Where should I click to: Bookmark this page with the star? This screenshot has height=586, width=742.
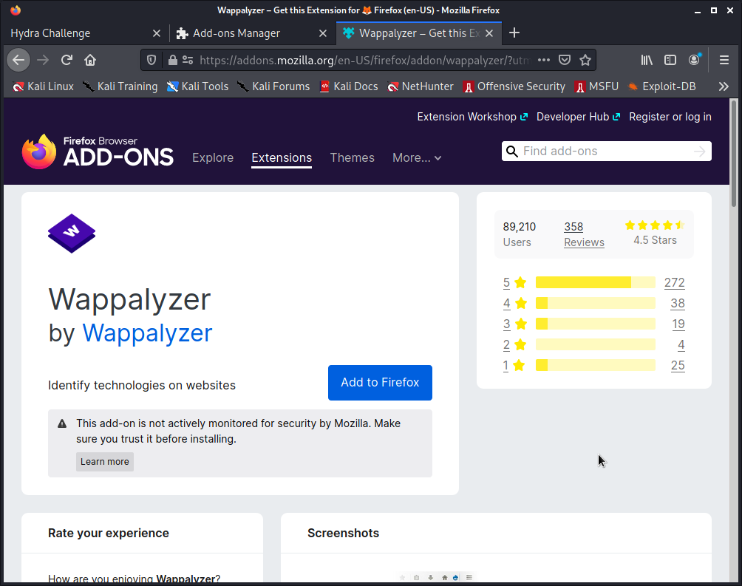coord(585,60)
